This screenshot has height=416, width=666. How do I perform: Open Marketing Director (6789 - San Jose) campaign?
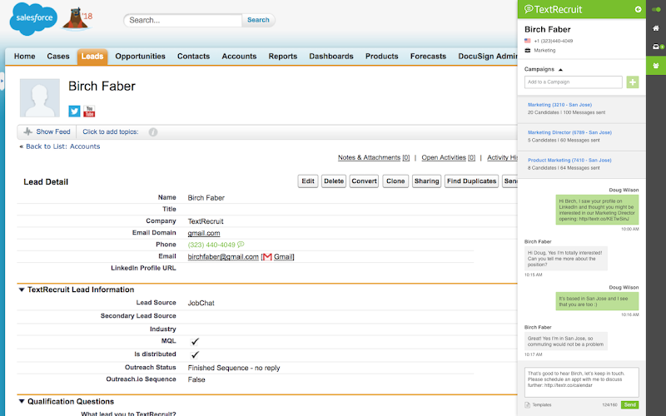(569, 132)
